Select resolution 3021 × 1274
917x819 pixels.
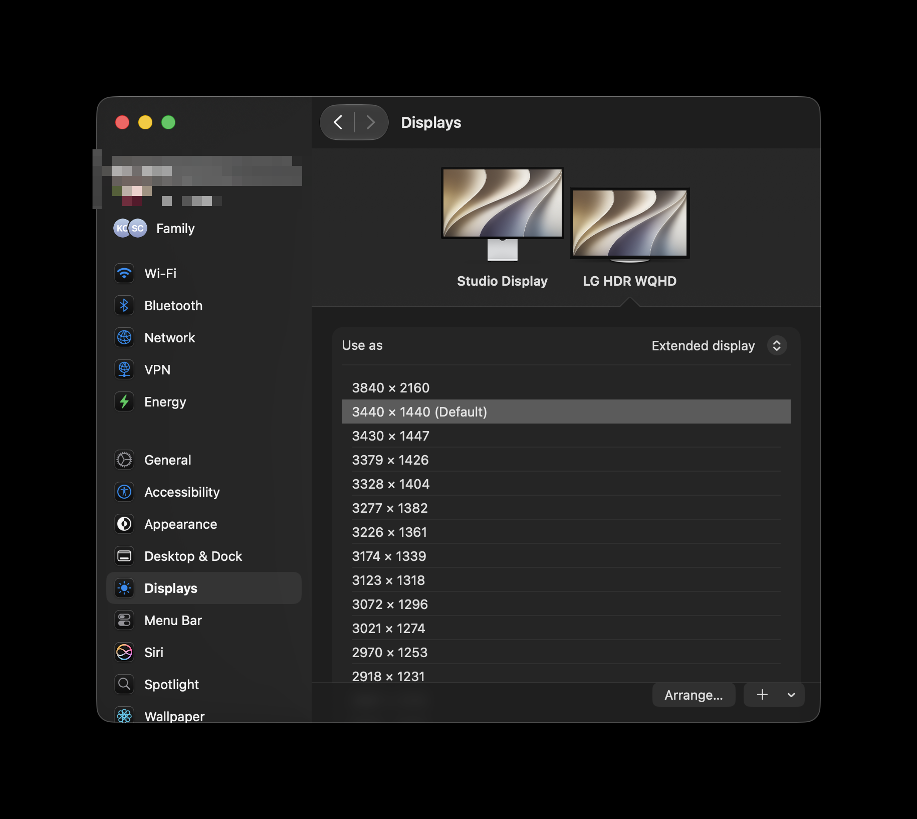coord(566,629)
